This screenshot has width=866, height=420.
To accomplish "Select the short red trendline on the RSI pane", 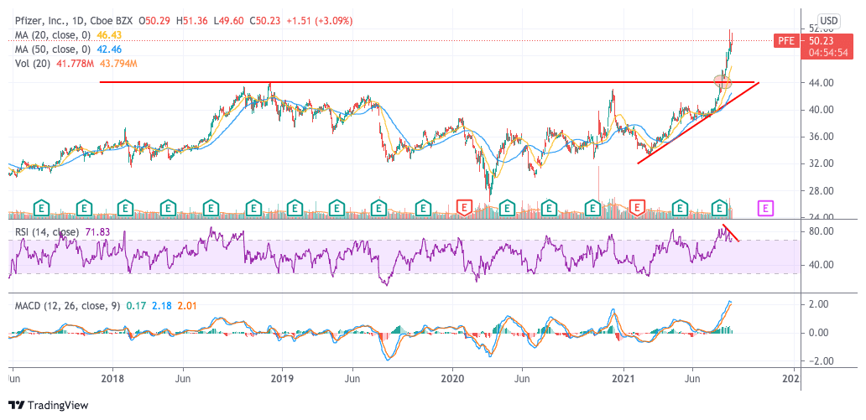I will (731, 232).
